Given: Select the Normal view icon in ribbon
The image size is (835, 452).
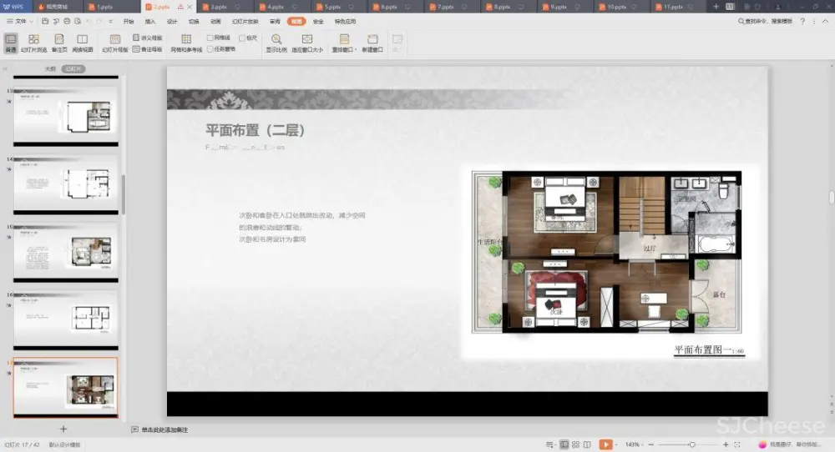Looking at the screenshot, I should [11, 43].
